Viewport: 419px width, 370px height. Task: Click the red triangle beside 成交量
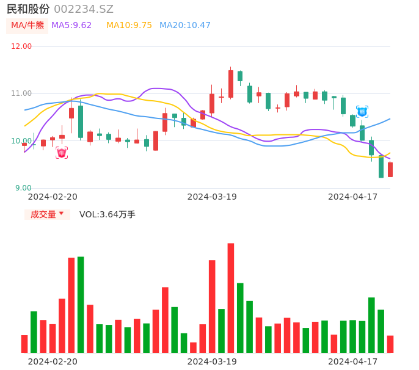61,214
